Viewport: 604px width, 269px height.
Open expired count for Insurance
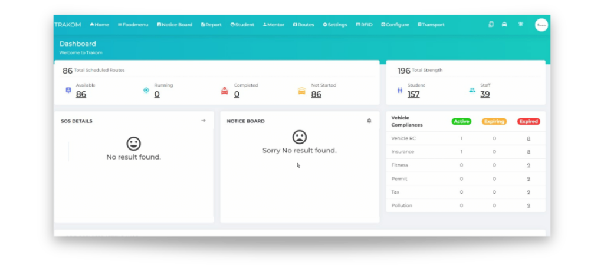(x=529, y=152)
